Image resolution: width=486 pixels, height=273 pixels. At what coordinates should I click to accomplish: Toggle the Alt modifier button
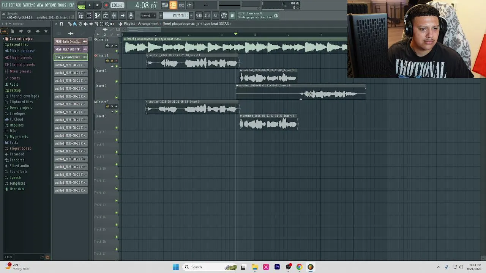[215, 16]
